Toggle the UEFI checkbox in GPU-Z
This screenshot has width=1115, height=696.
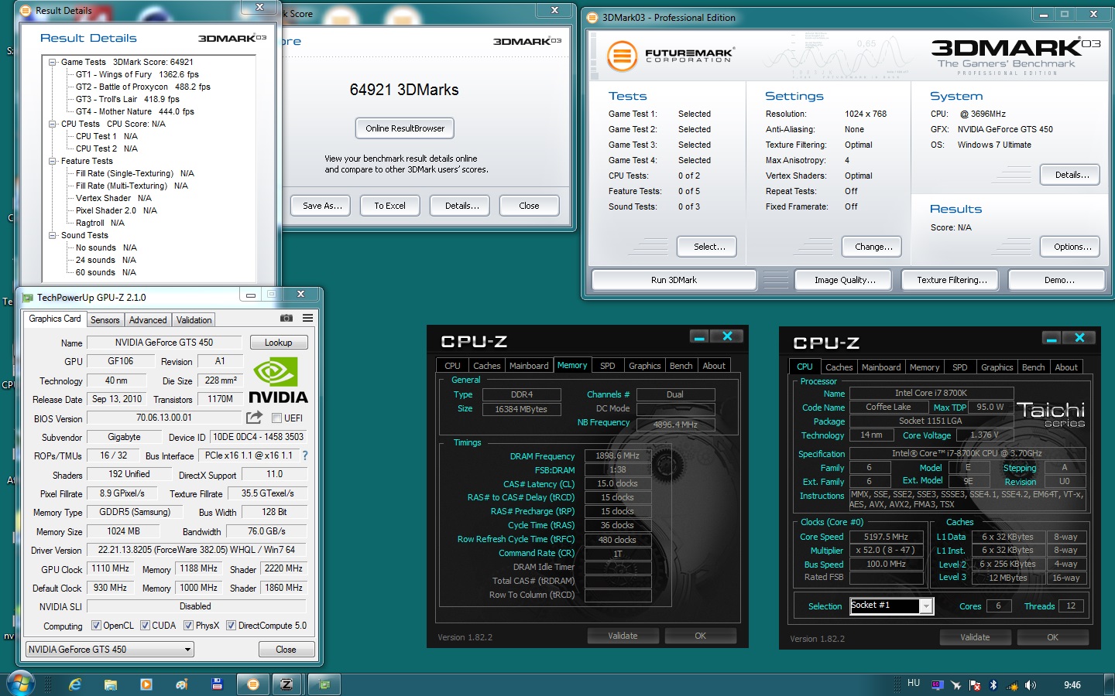pyautogui.click(x=276, y=418)
